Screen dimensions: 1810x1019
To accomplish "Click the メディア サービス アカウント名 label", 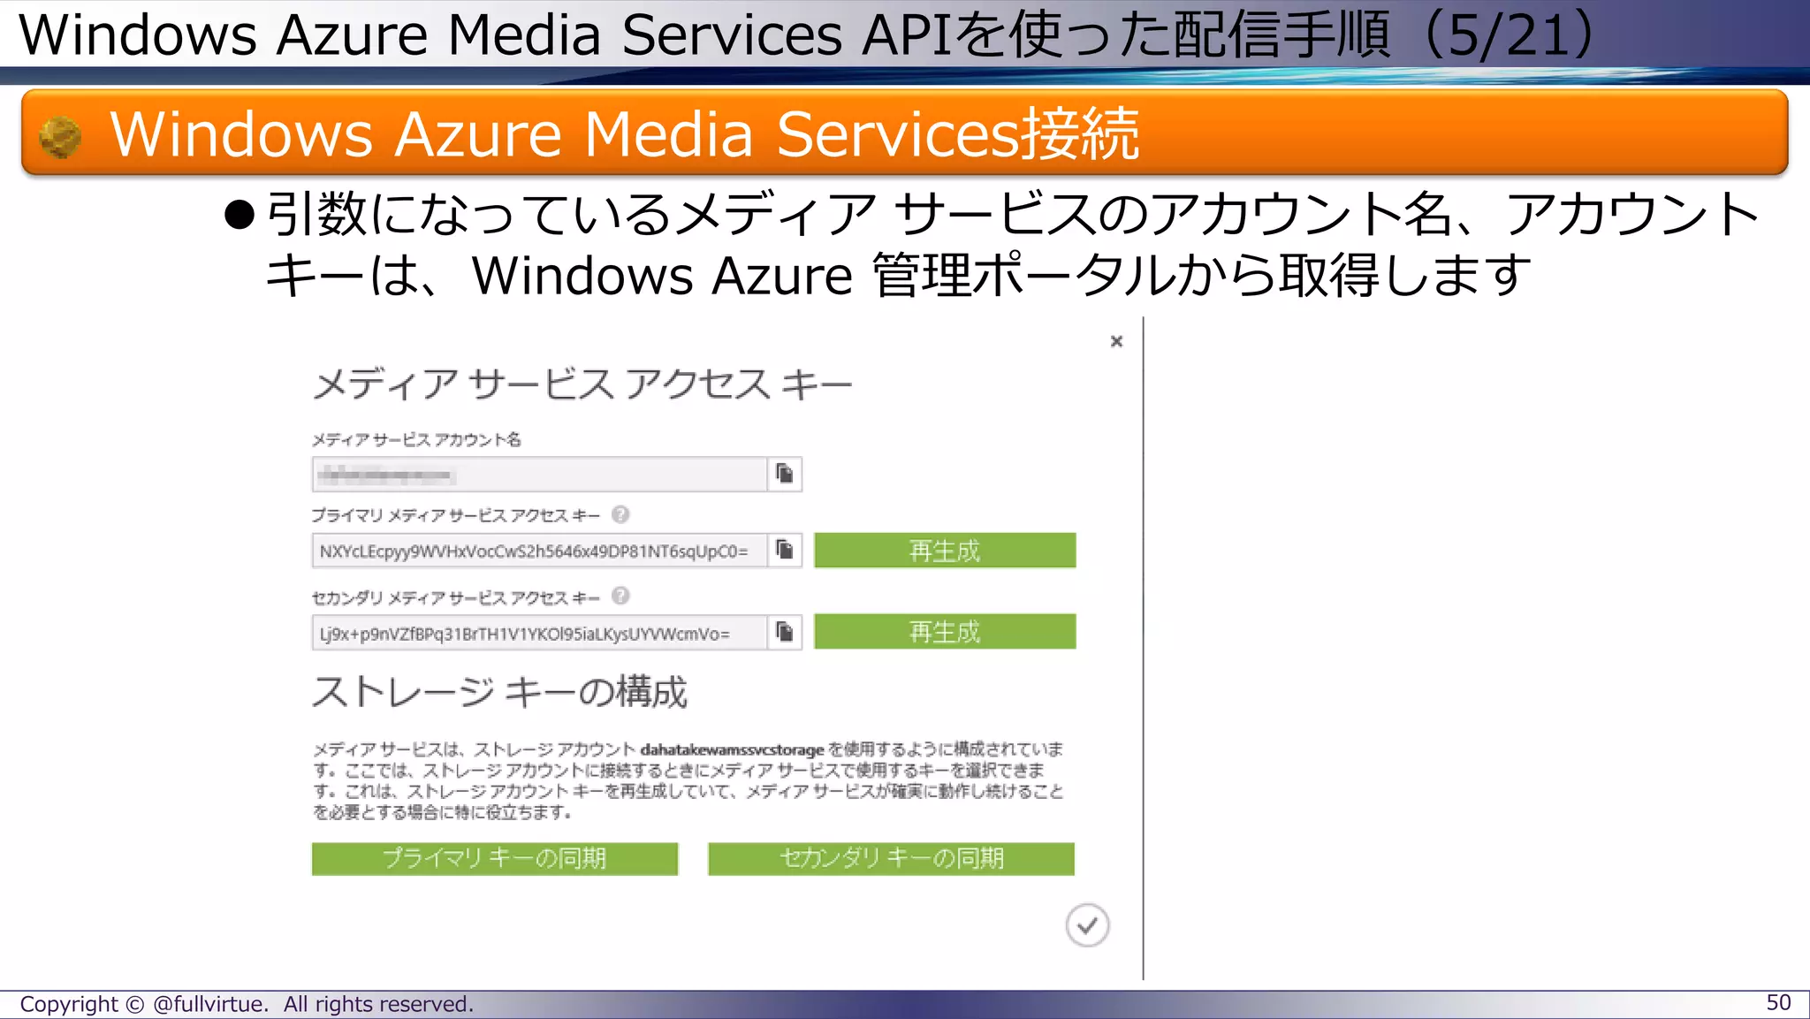I will [416, 439].
